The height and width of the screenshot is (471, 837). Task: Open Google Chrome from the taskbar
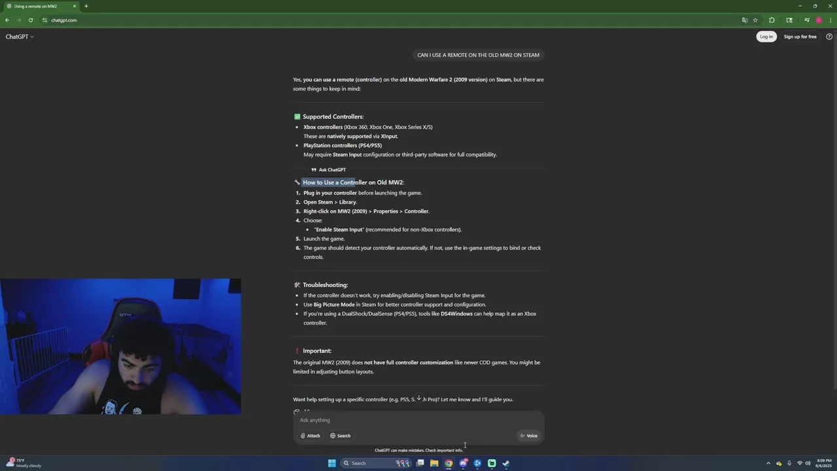(449, 463)
